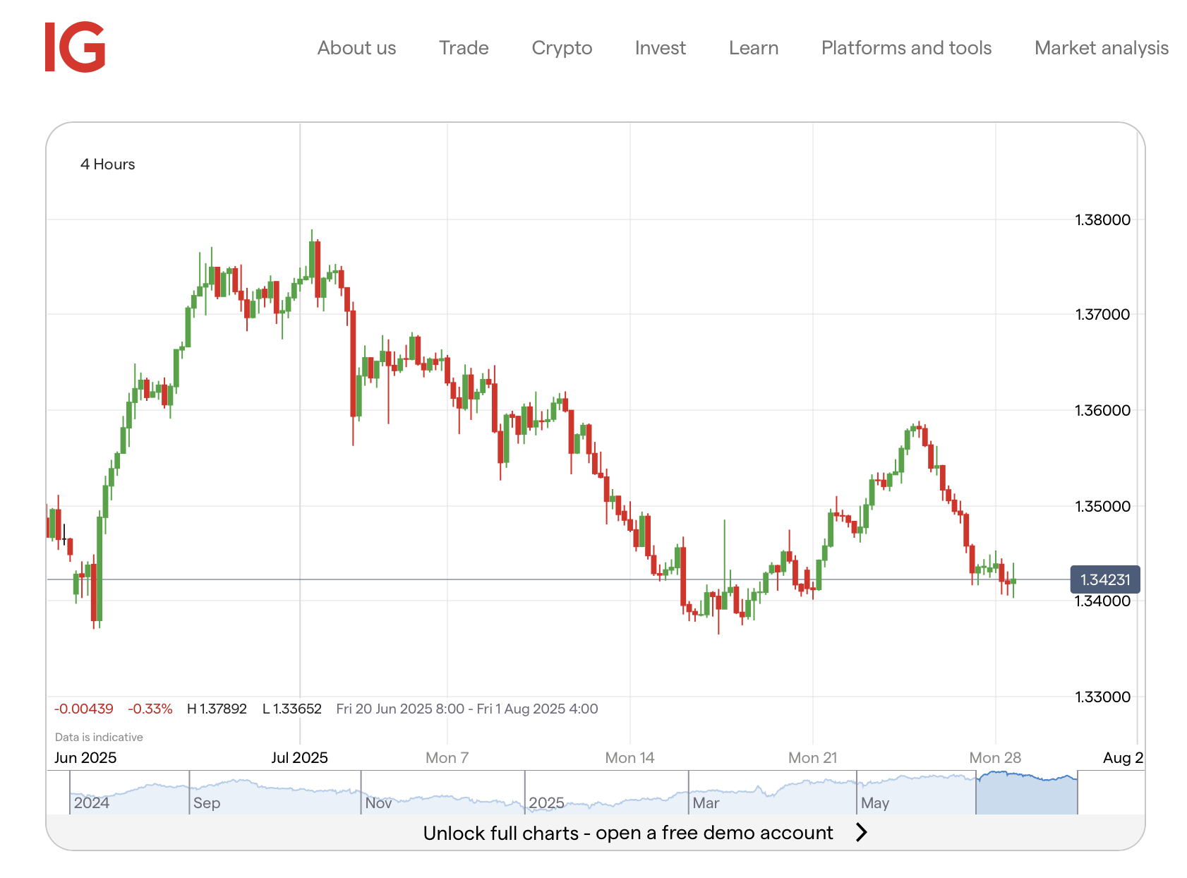
Task: Click the L 1.33652 low value
Action: coord(292,709)
